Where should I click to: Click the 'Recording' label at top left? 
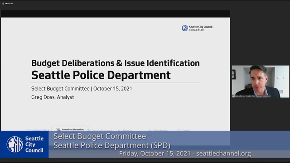(9, 4)
